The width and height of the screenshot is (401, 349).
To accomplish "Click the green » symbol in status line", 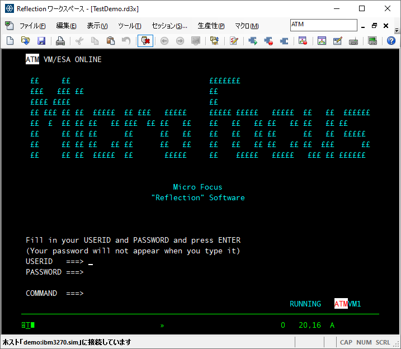I will point(162,326).
